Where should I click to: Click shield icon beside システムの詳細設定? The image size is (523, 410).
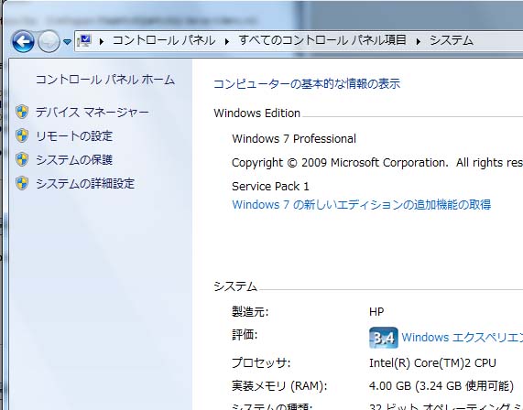coord(22,183)
